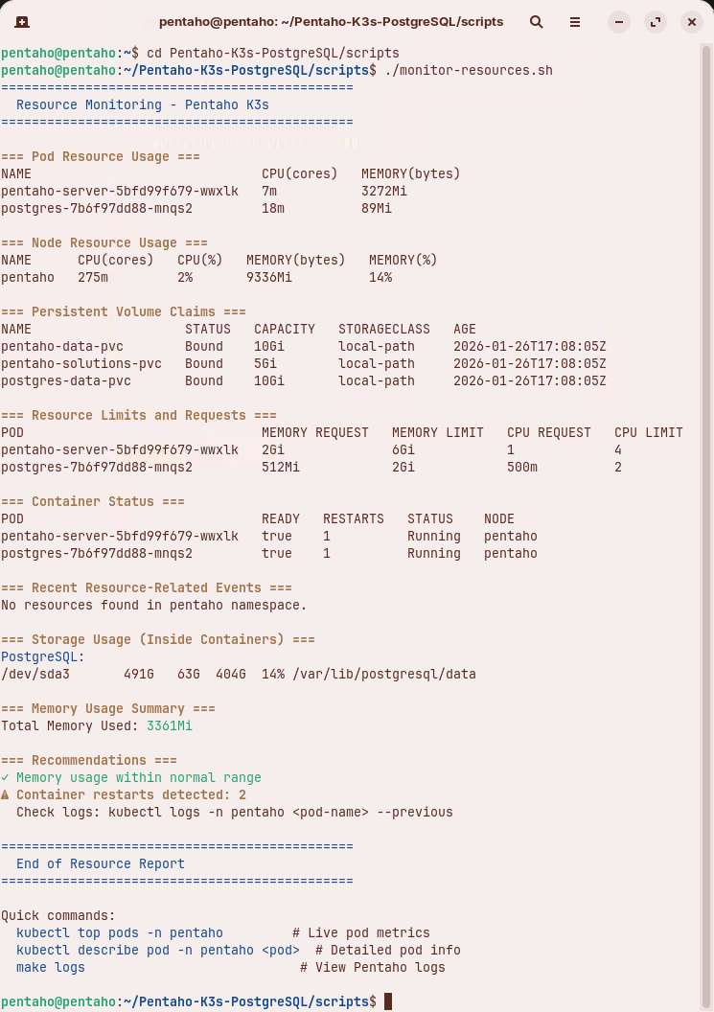Screen dimensions: 714x1012
Task: Select pentaho-data-pvc in the volume claims list
Action: [x=62, y=346]
